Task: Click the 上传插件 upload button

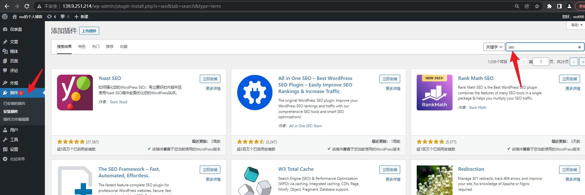Action: click(89, 31)
